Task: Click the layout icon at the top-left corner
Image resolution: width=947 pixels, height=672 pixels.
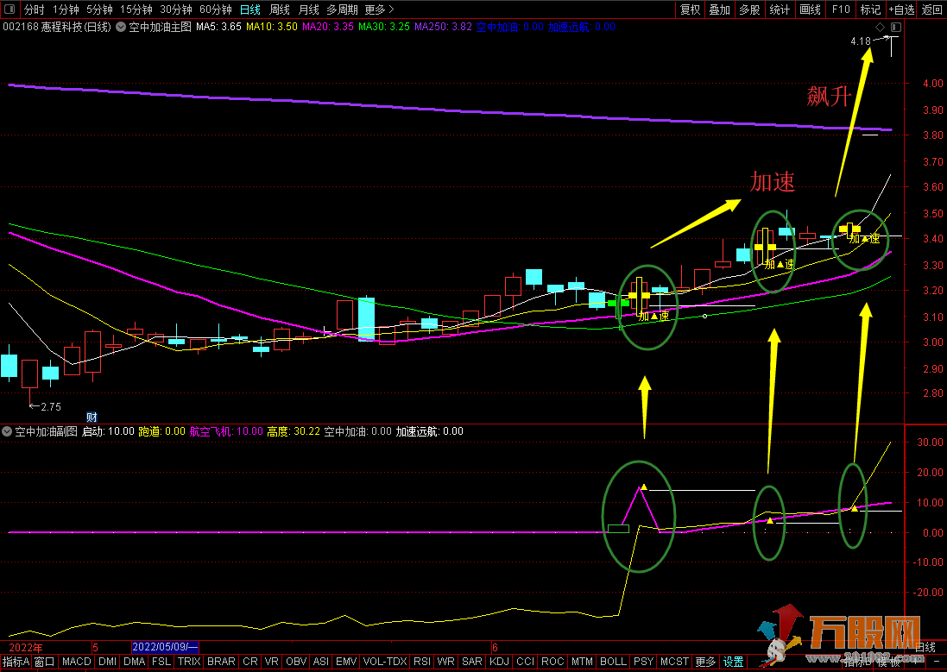Action: tap(9, 9)
